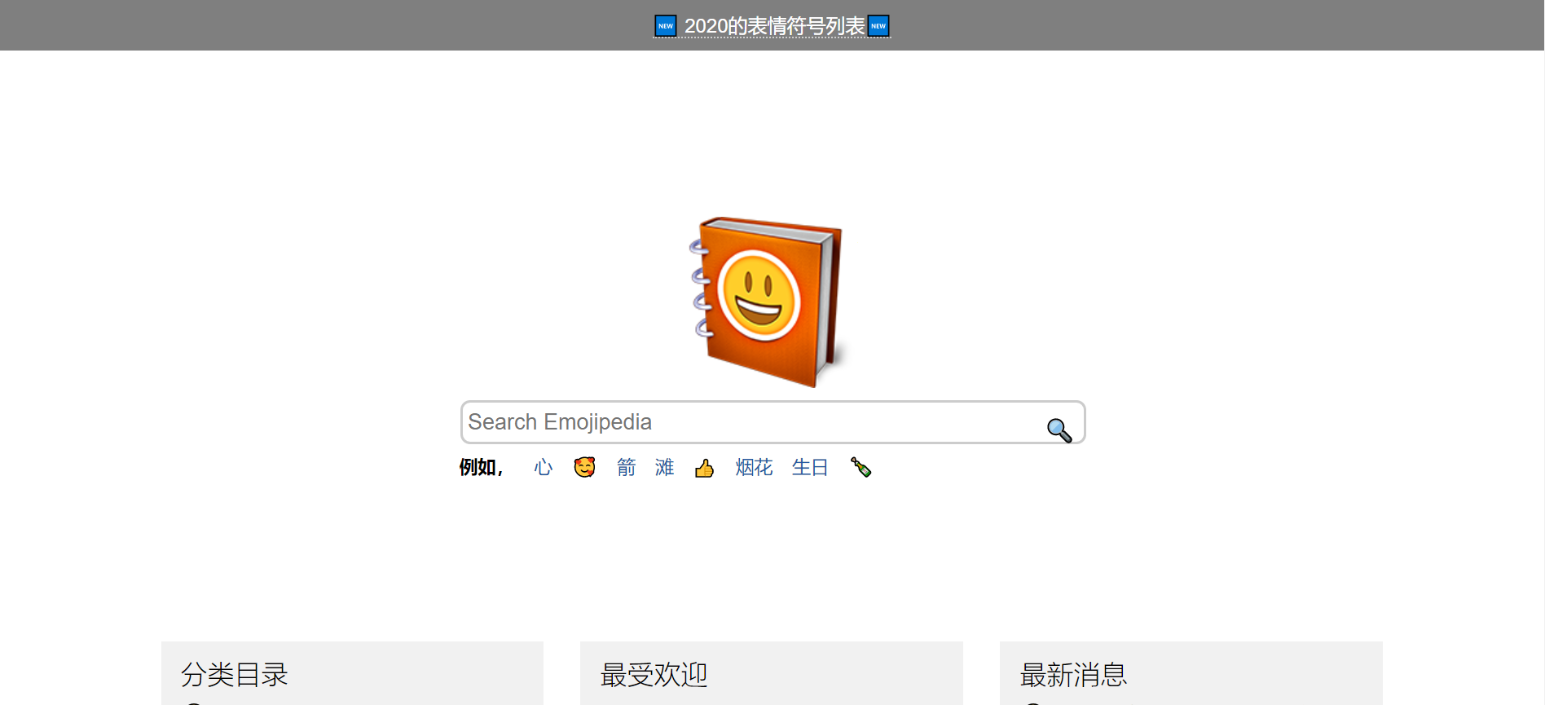Open the 烟花 example search link
Viewport: 1545px width, 705px height.
coord(754,468)
